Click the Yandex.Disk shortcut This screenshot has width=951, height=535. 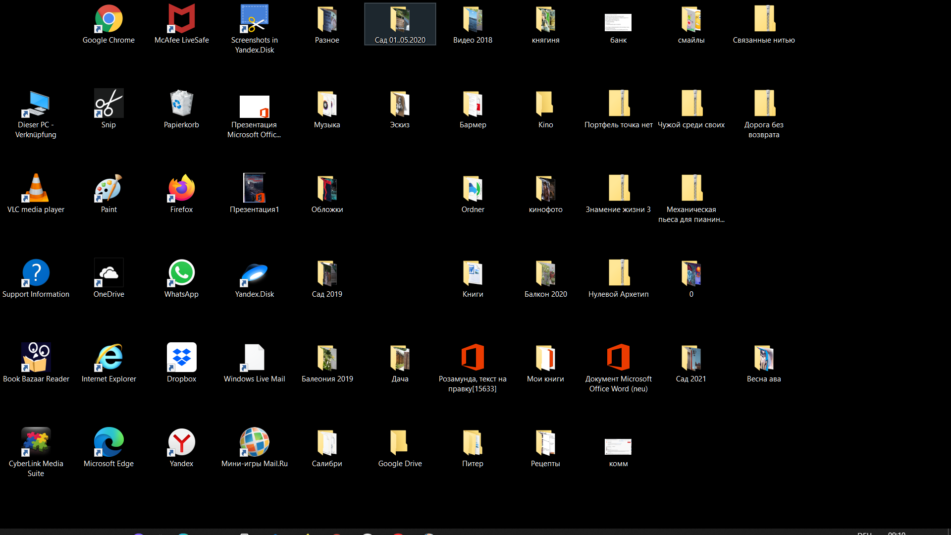point(254,273)
